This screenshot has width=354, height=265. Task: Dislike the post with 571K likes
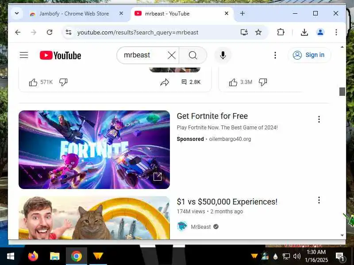(x=63, y=82)
